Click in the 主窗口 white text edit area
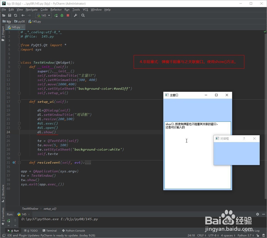Screen dimensions: 267x238 [198, 155]
